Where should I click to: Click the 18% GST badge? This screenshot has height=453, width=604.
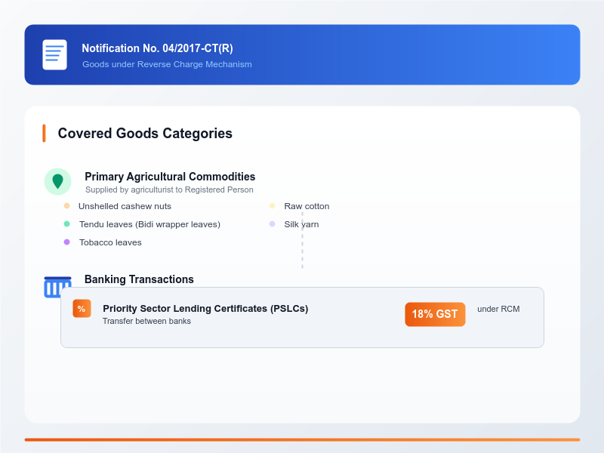pos(435,314)
